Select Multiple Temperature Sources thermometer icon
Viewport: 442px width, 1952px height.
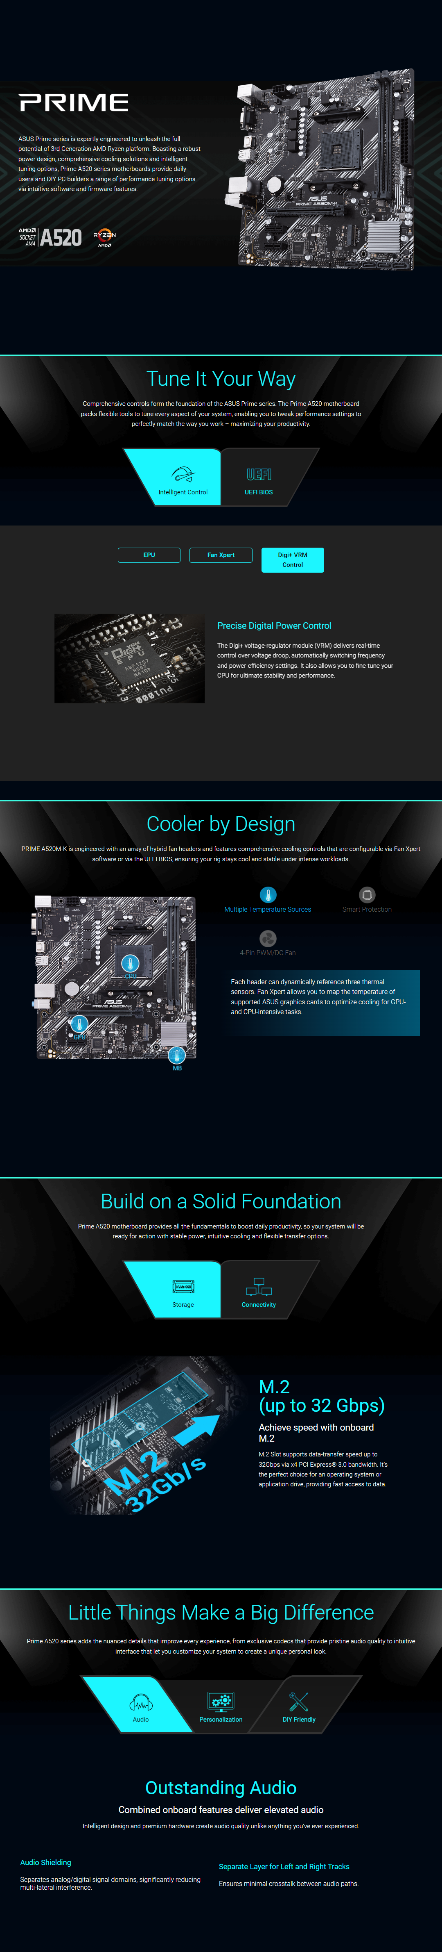pyautogui.click(x=268, y=895)
